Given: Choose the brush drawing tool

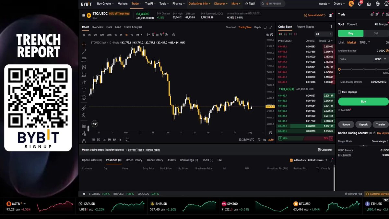Looking at the screenshot, I should click(84, 82).
